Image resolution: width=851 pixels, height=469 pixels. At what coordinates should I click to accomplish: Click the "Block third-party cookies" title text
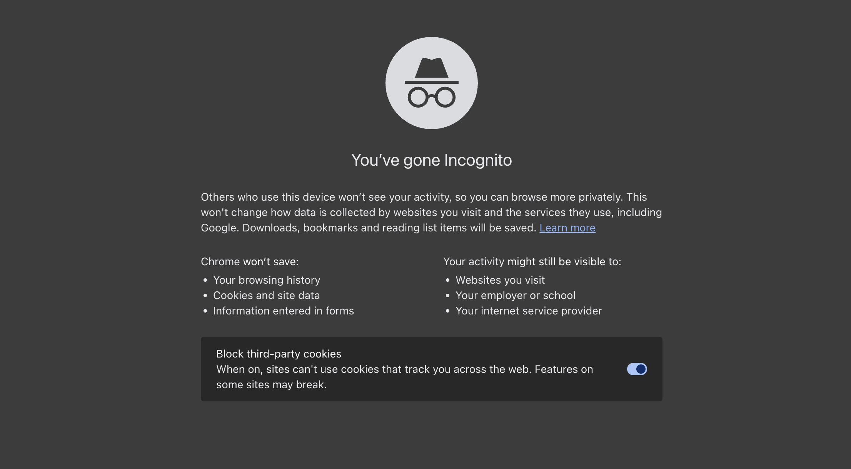tap(279, 354)
